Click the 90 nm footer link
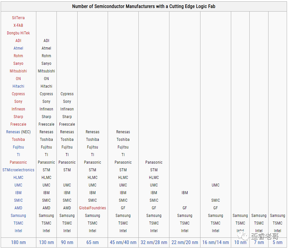Screen dimensions: 288x249 (67, 242)
